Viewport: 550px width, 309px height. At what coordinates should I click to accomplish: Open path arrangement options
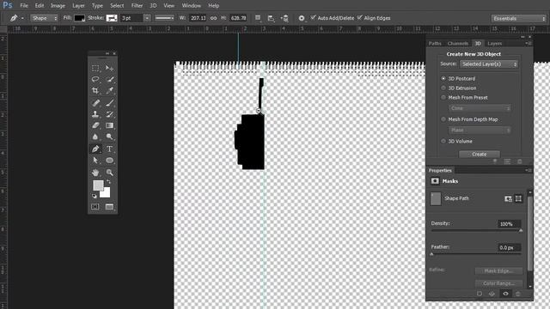(x=284, y=18)
